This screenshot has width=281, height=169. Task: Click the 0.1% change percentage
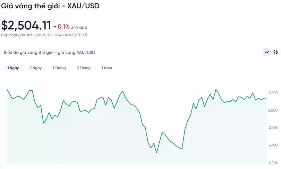pos(64,27)
